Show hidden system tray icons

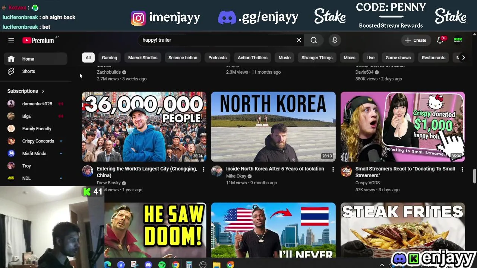pos(382,265)
